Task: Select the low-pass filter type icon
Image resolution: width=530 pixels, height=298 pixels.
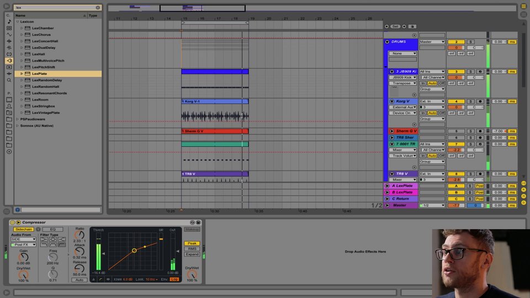Action: (x=44, y=244)
